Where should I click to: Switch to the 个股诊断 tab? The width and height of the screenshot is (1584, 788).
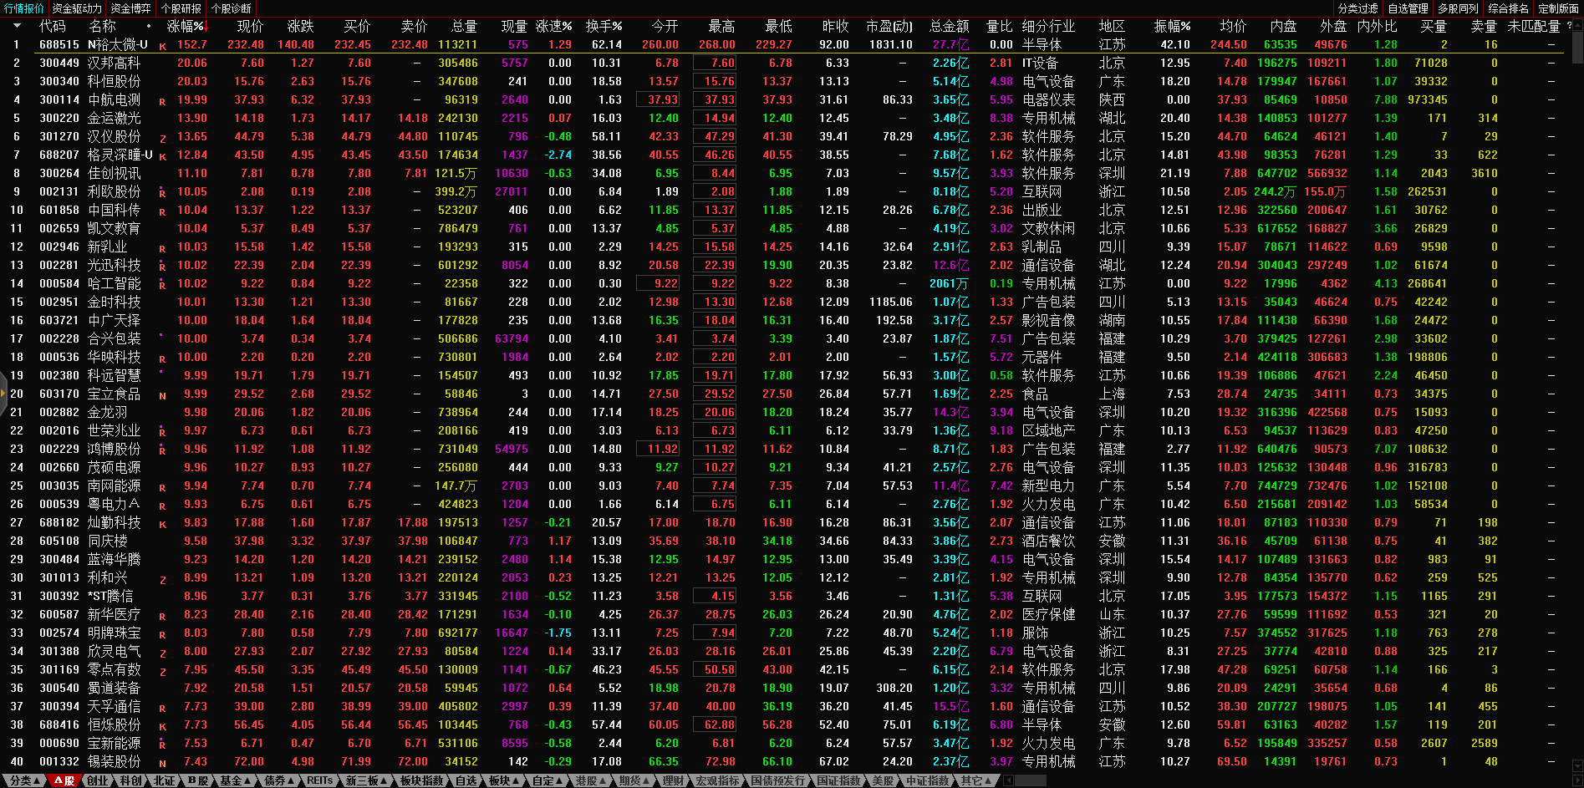click(x=232, y=8)
